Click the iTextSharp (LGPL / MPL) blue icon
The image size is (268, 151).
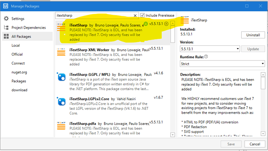coord(61,77)
